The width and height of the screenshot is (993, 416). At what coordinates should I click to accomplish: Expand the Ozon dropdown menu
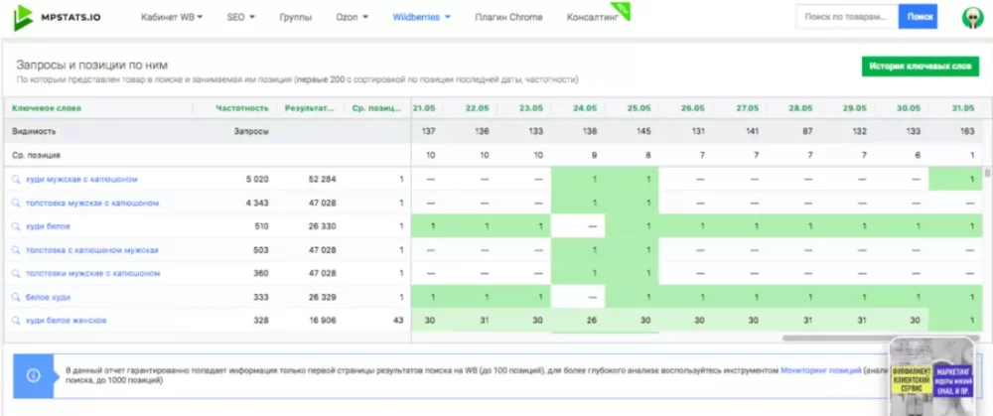point(352,18)
